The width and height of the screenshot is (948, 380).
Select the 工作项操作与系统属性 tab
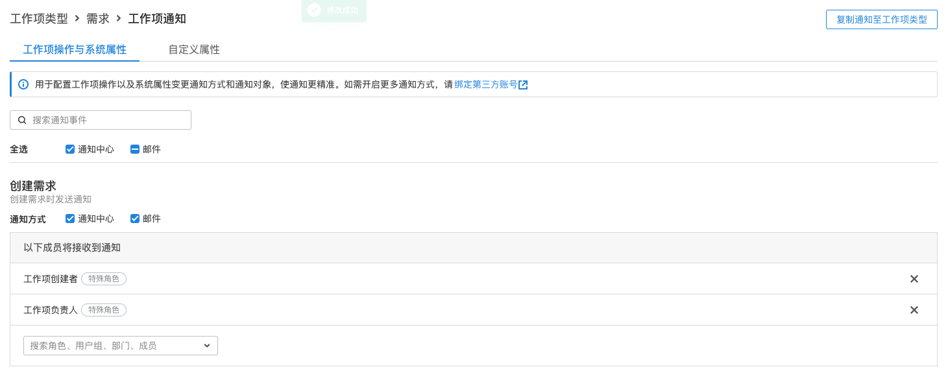[75, 49]
